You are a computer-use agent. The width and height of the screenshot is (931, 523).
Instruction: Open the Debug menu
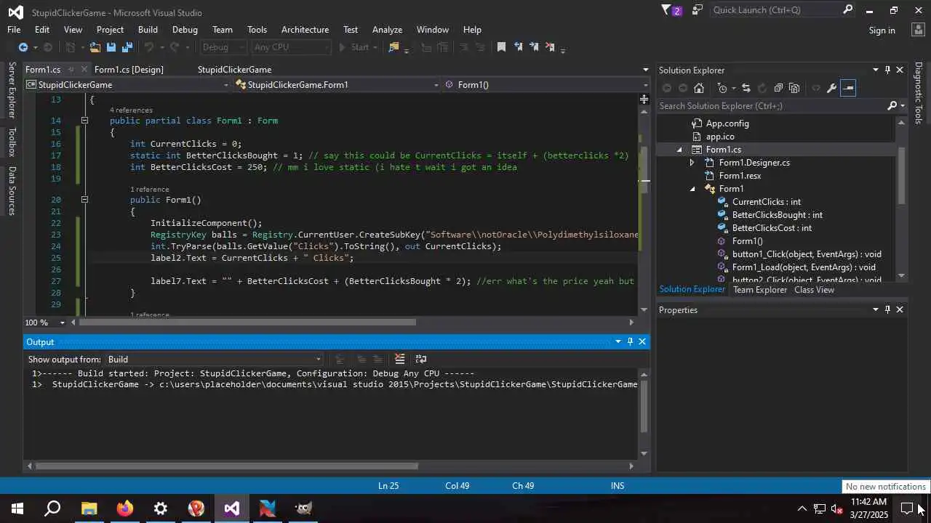[x=185, y=30]
